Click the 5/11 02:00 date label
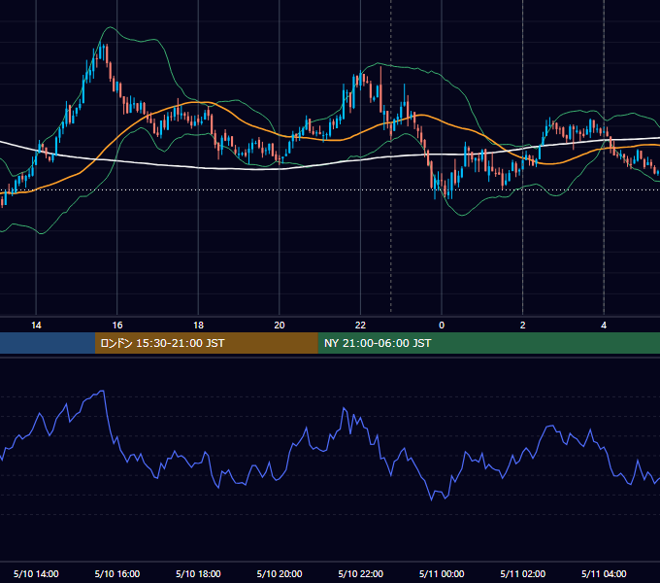 pyautogui.click(x=523, y=573)
